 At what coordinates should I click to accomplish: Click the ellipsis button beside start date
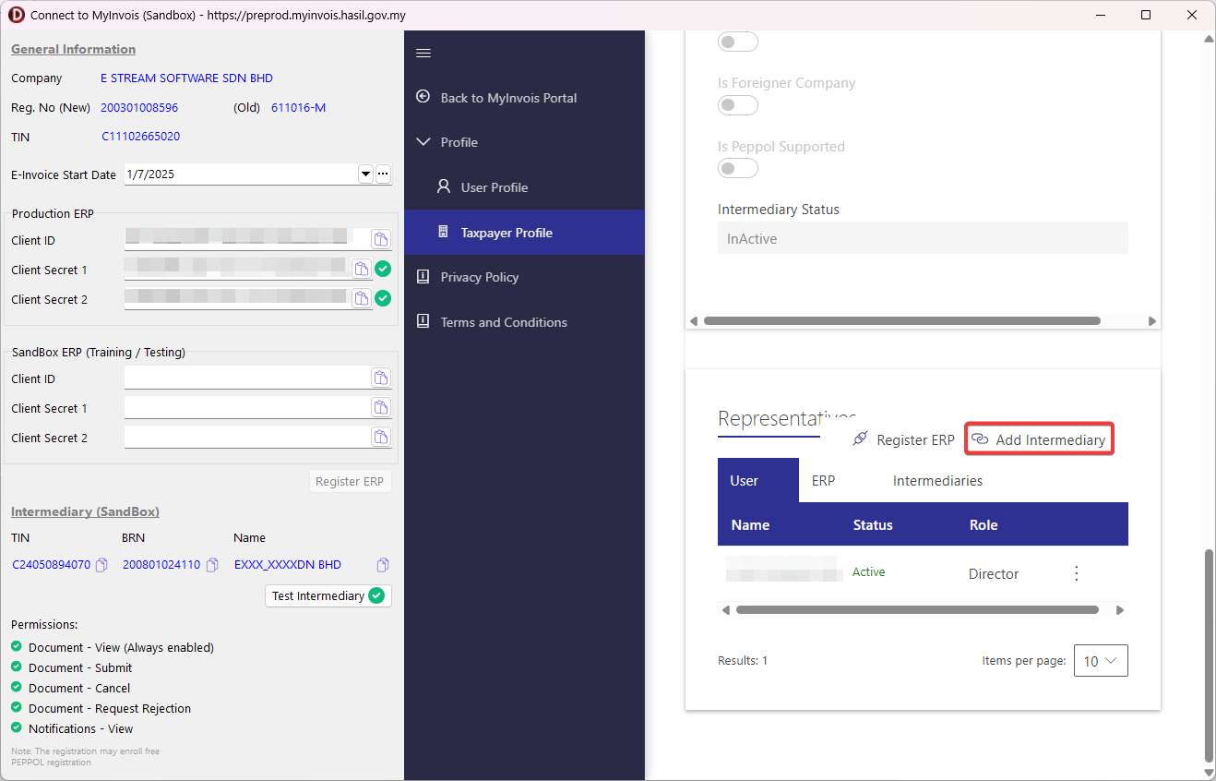tap(383, 174)
